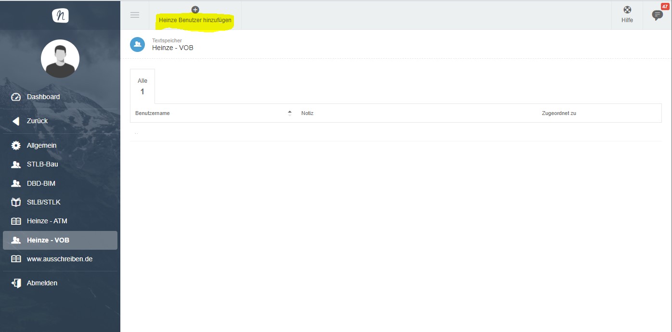This screenshot has height=332, width=672.
Task: Click the StLB/STLK book icon
Action: tap(16, 202)
